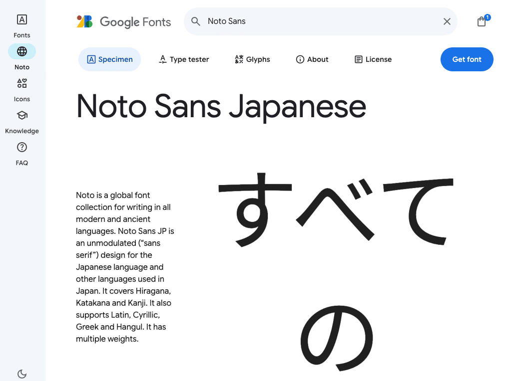Open the Google Fonts wordmark link
Screen dimensions: 510x381
click(x=135, y=22)
